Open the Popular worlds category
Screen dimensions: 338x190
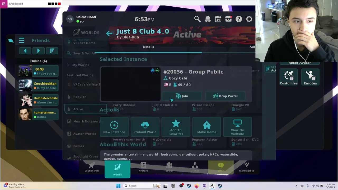pos(79,97)
